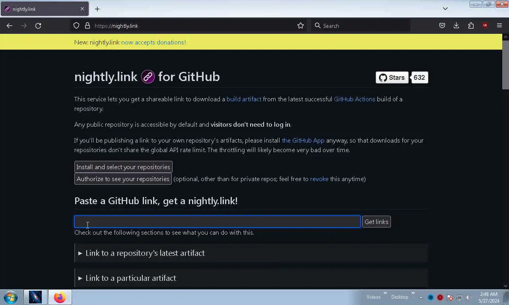Open the list all tabs chevron

click(445, 9)
